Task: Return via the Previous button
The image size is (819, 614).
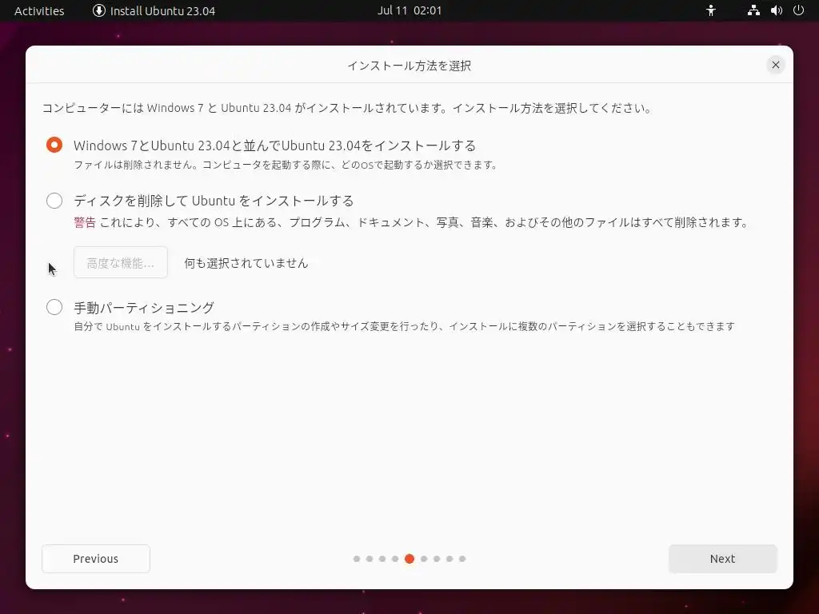Action: pos(96,559)
